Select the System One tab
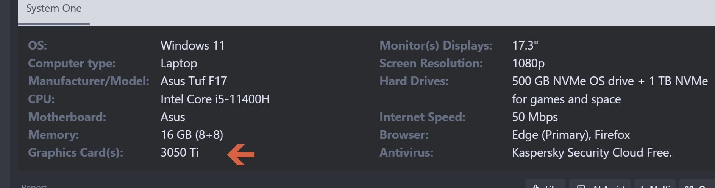 coord(54,9)
